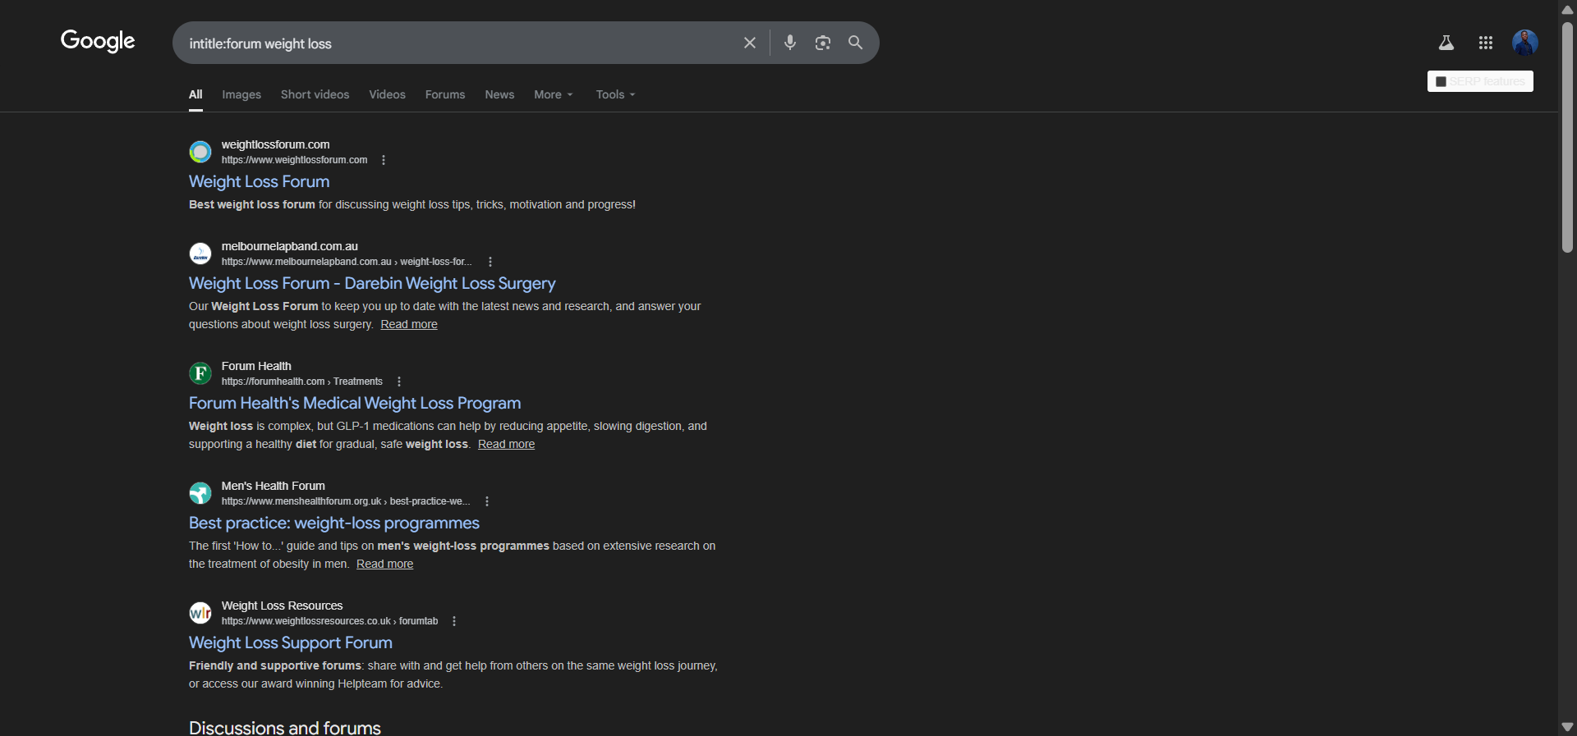Select the All tab
Screen dimensions: 1577x736
[195, 94]
